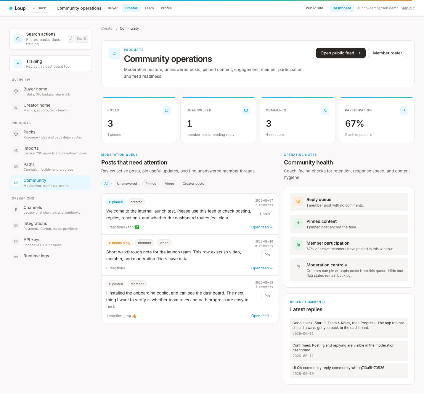The width and height of the screenshot is (424, 394).
Task: Filter by Creator posts chip
Action: point(193,184)
